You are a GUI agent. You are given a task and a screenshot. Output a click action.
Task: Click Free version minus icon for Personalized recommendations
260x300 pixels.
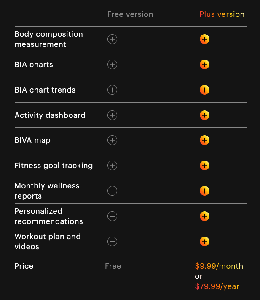(x=112, y=216)
